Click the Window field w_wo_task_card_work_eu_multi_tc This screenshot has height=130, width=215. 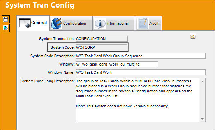117,64
